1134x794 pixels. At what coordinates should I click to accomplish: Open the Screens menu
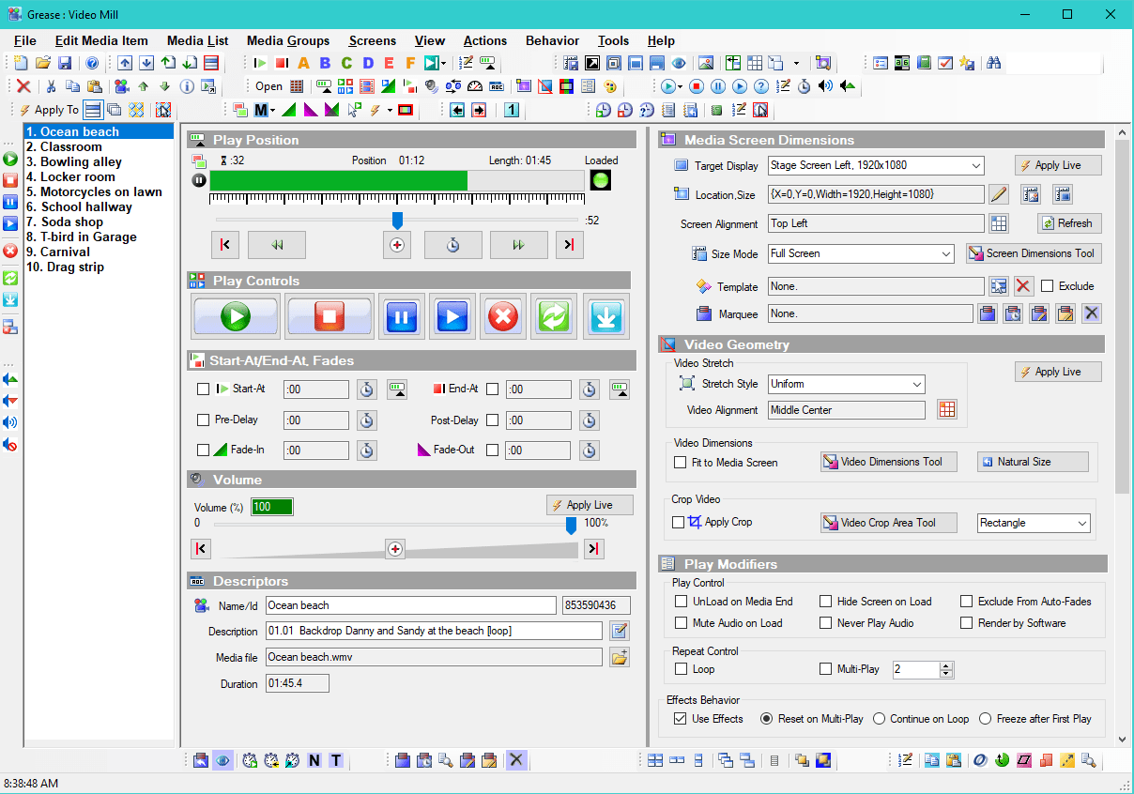pos(373,40)
